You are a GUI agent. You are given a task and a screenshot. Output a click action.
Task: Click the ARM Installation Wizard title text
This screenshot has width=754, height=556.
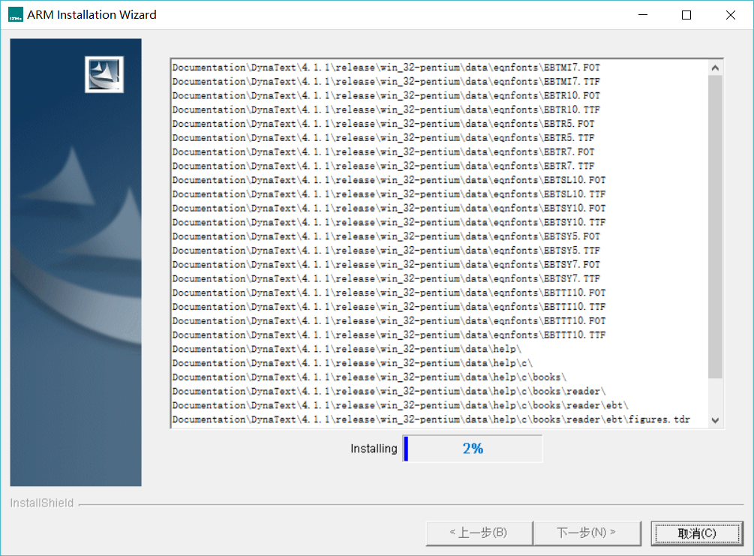point(92,15)
